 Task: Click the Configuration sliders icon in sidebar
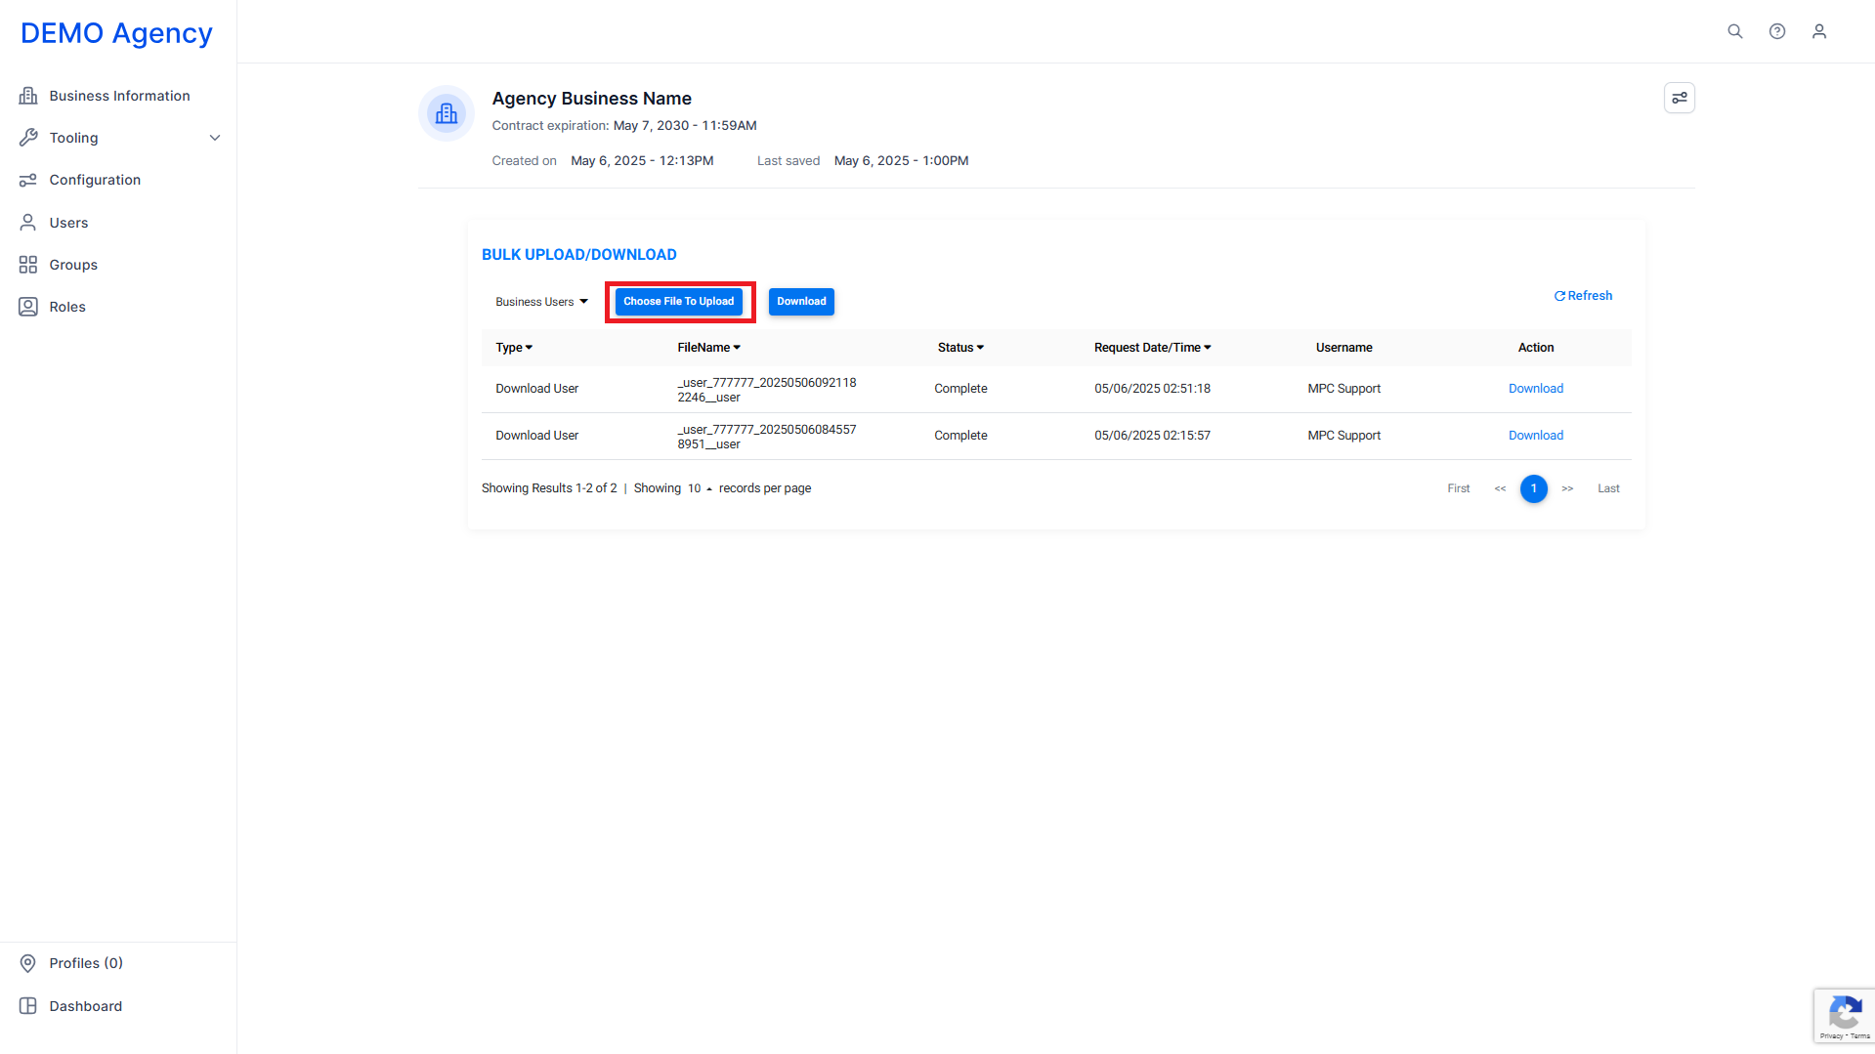pos(28,180)
